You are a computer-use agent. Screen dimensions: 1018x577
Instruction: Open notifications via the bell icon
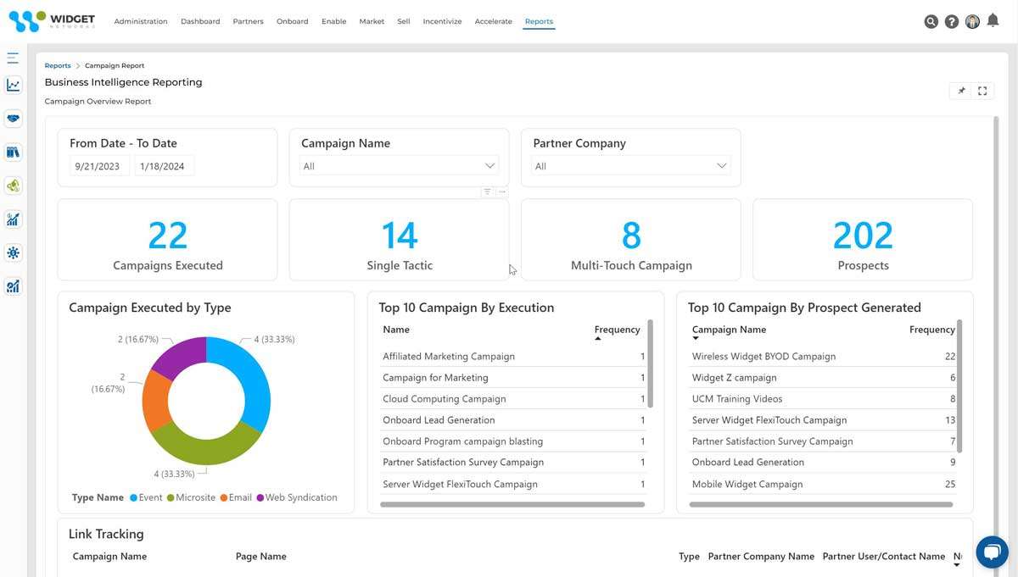993,20
